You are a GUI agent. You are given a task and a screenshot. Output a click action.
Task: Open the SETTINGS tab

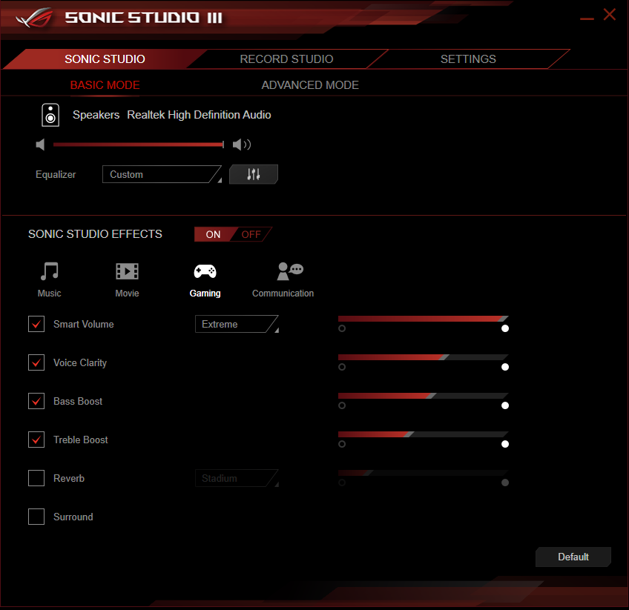[468, 59]
